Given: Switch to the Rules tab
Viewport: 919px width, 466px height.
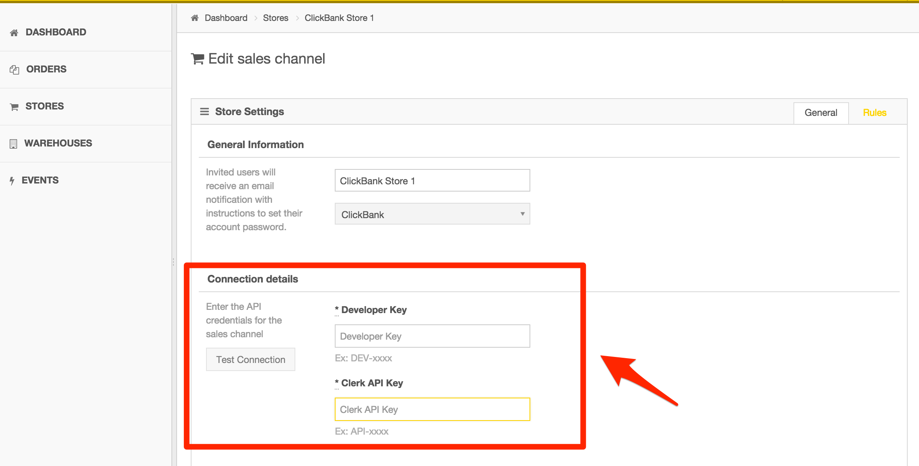Looking at the screenshot, I should (875, 113).
